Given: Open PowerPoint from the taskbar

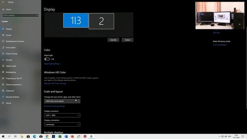Looking at the screenshot, I should (72, 136).
